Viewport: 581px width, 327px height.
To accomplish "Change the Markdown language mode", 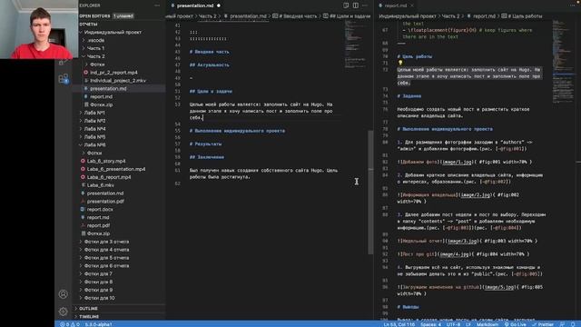I will point(487,324).
